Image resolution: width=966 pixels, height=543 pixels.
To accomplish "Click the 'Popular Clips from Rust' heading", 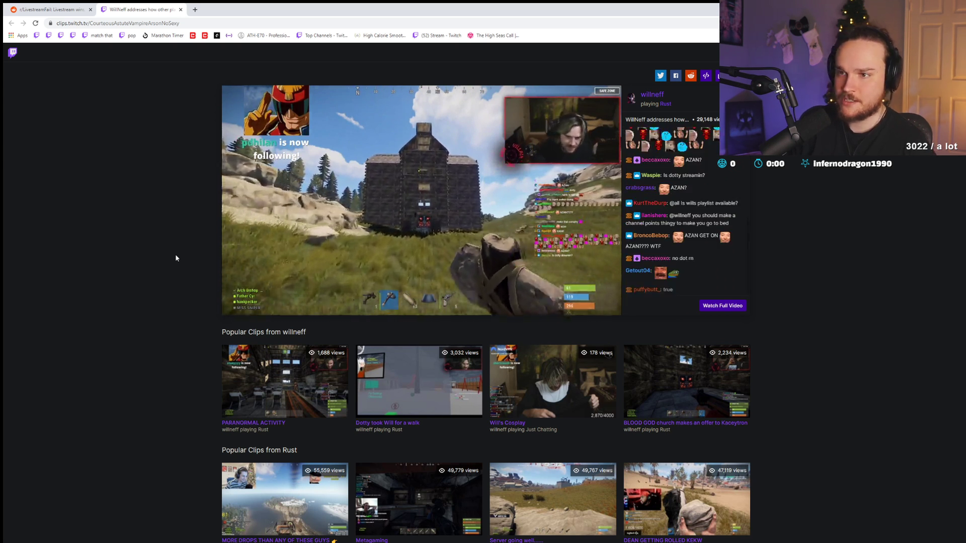I will point(260,450).
